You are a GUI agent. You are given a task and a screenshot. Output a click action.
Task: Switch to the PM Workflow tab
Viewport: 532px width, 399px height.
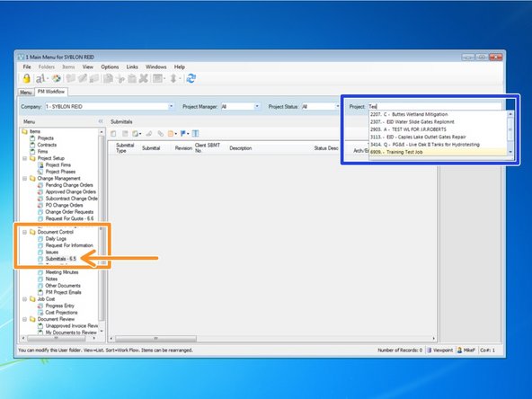(51, 92)
